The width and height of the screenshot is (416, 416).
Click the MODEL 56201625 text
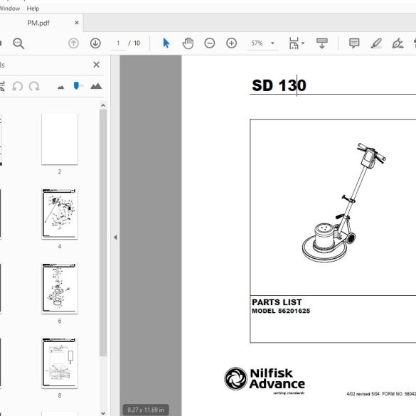[281, 311]
